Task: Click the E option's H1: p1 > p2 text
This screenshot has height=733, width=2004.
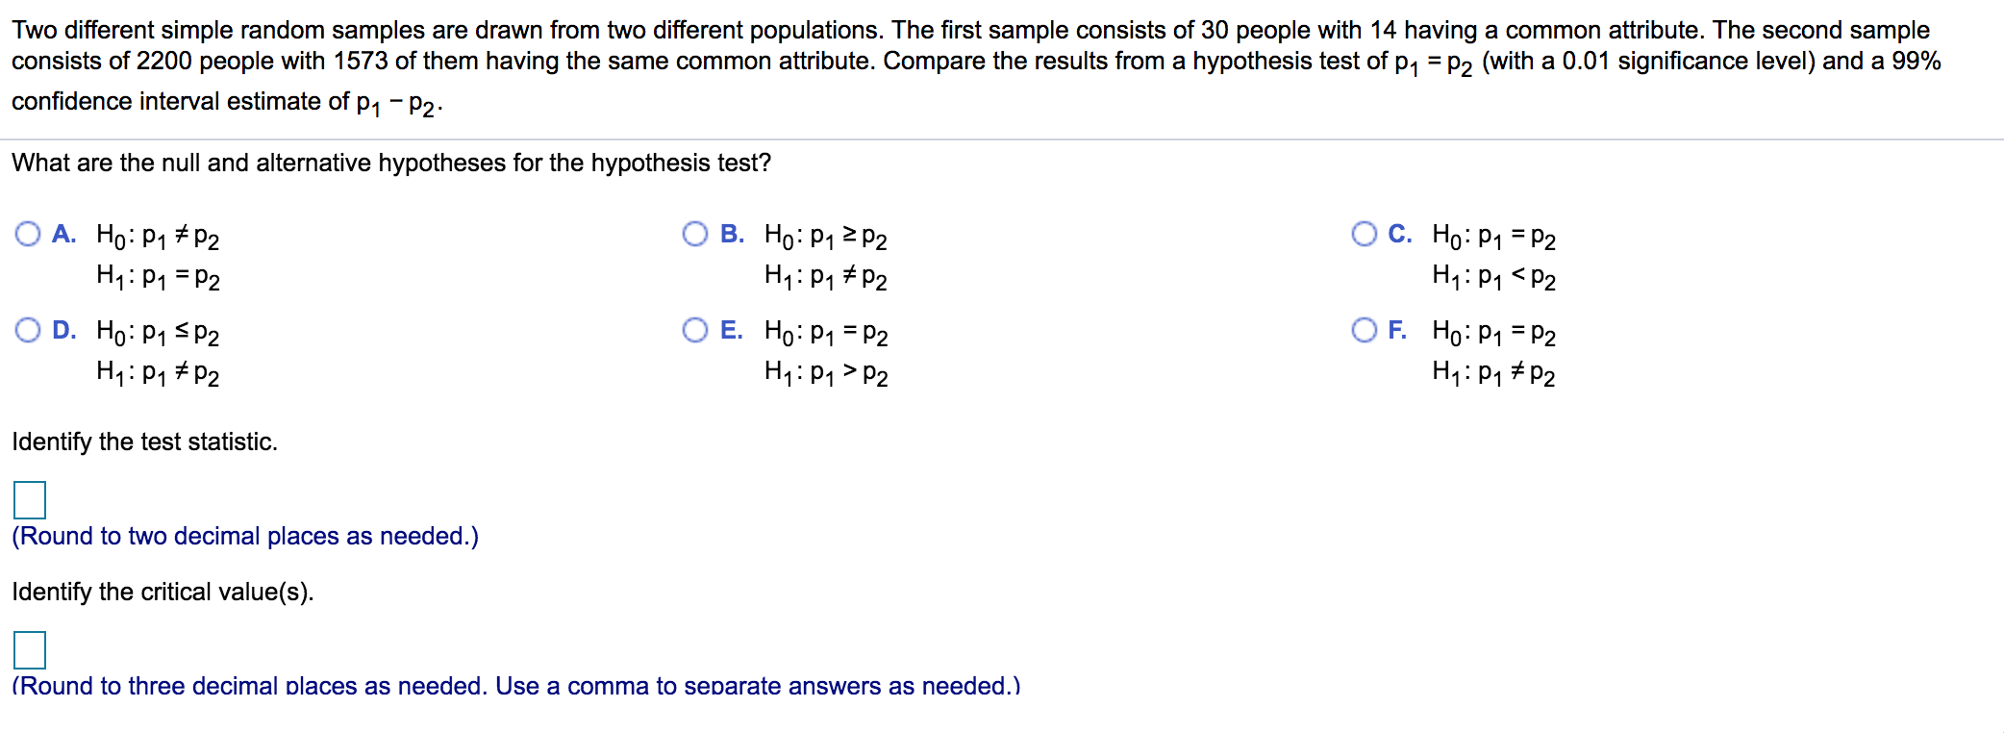Action: [826, 372]
